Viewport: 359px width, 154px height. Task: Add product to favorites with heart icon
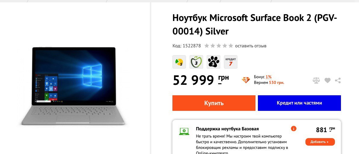(x=327, y=80)
